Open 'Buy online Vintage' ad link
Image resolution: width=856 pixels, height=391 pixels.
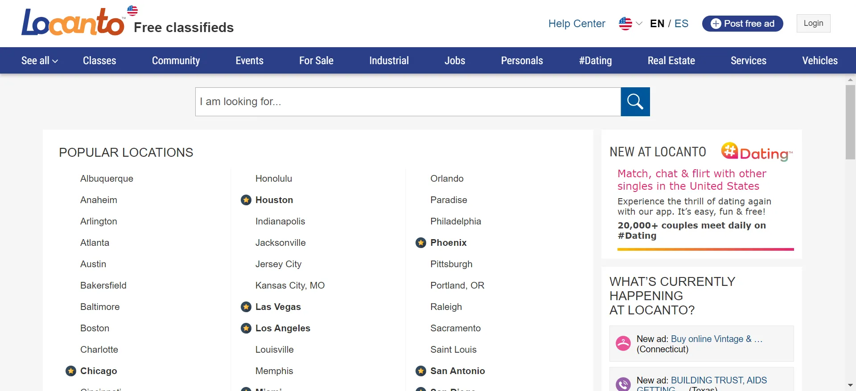tap(716, 339)
